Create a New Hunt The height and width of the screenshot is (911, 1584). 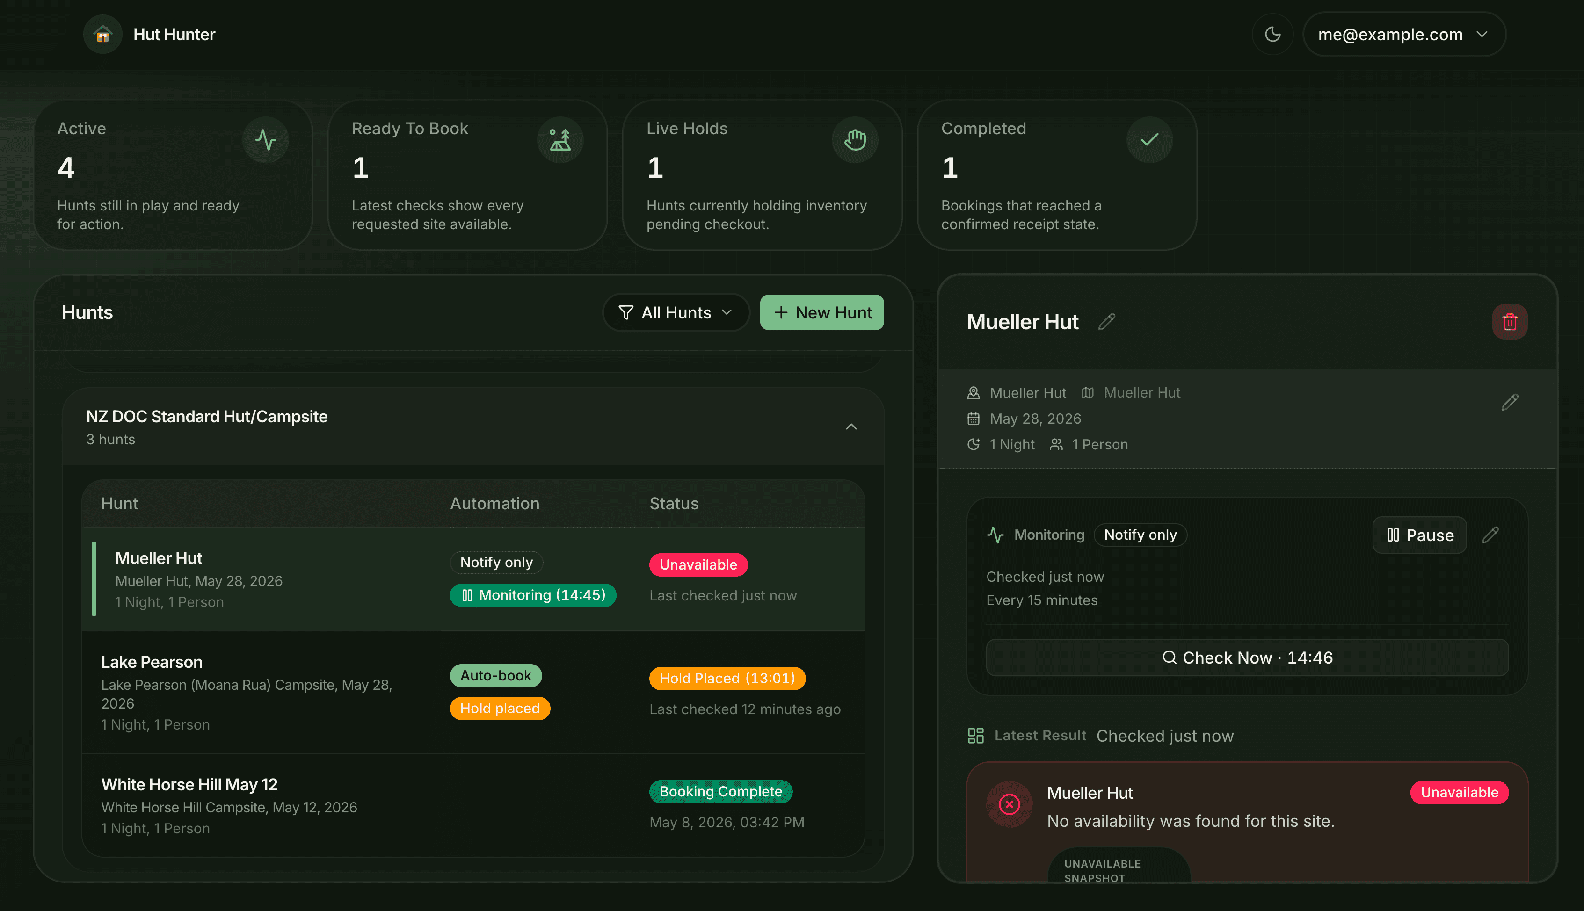822,312
